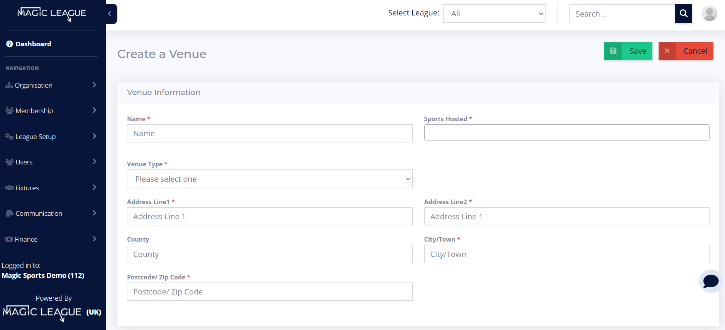The image size is (725, 330).
Task: Expand the Membership menu chevron
Action: (x=94, y=110)
